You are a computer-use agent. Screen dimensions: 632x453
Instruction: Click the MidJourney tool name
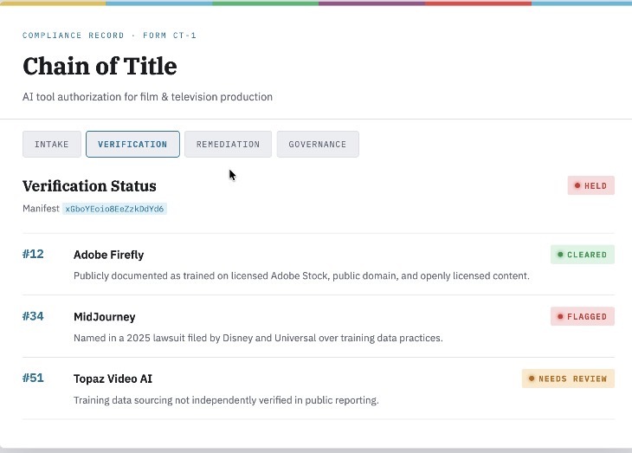tap(105, 317)
